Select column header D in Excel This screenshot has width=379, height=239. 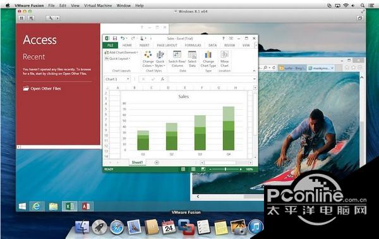[168, 87]
